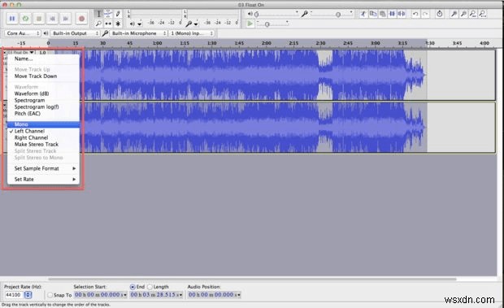Click microphone icon beside Built-in Microphone
Image resolution: width=504 pixels, height=308 pixels.
tap(105, 33)
